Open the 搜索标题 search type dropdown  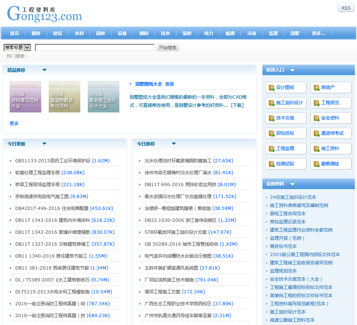tap(17, 47)
